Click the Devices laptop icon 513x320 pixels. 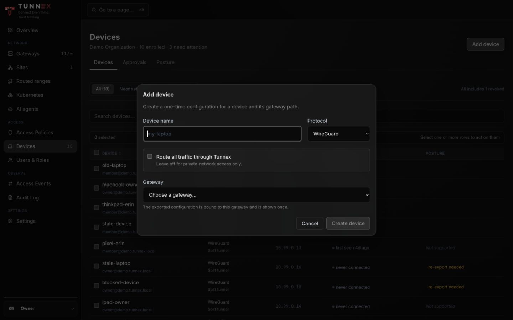[10, 146]
